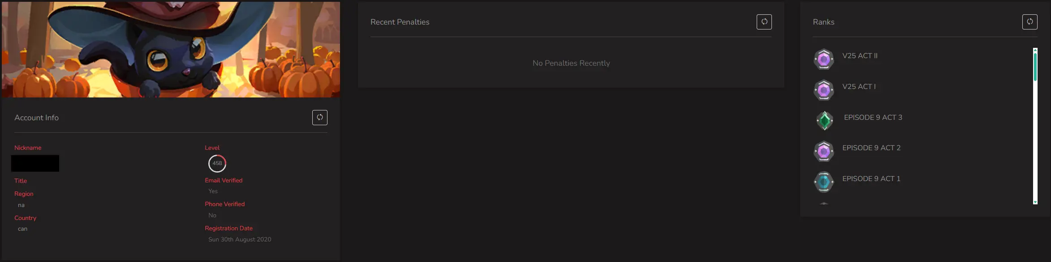Choose the EPISODE 9 ACT 2 label
This screenshot has height=262, width=1051.
click(871, 148)
